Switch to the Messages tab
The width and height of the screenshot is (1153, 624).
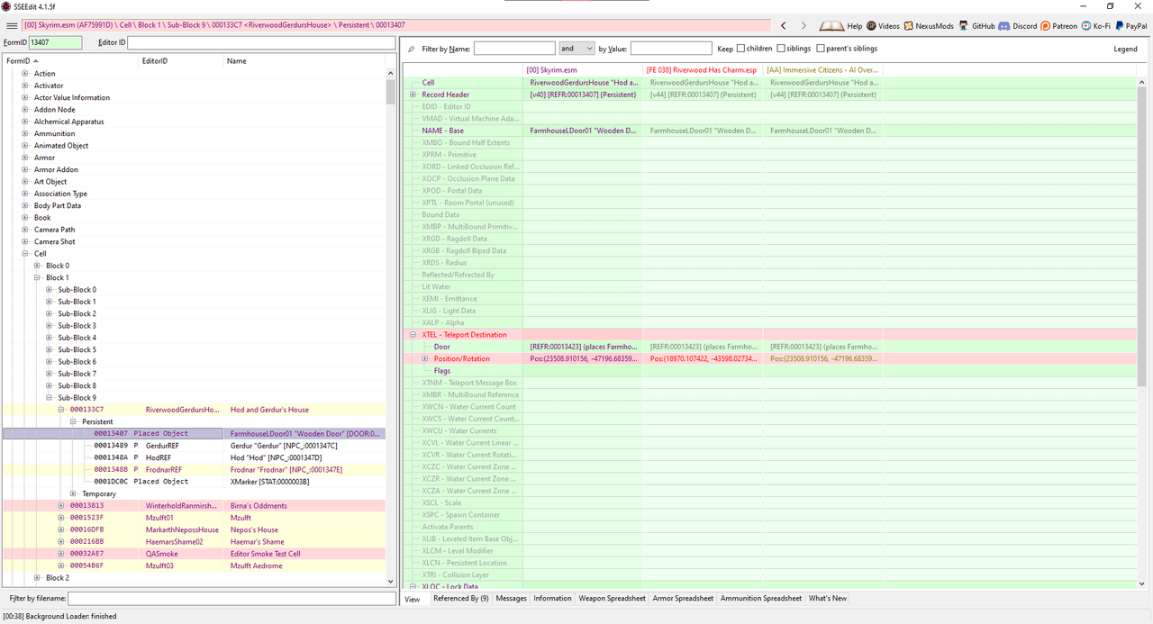coord(511,598)
